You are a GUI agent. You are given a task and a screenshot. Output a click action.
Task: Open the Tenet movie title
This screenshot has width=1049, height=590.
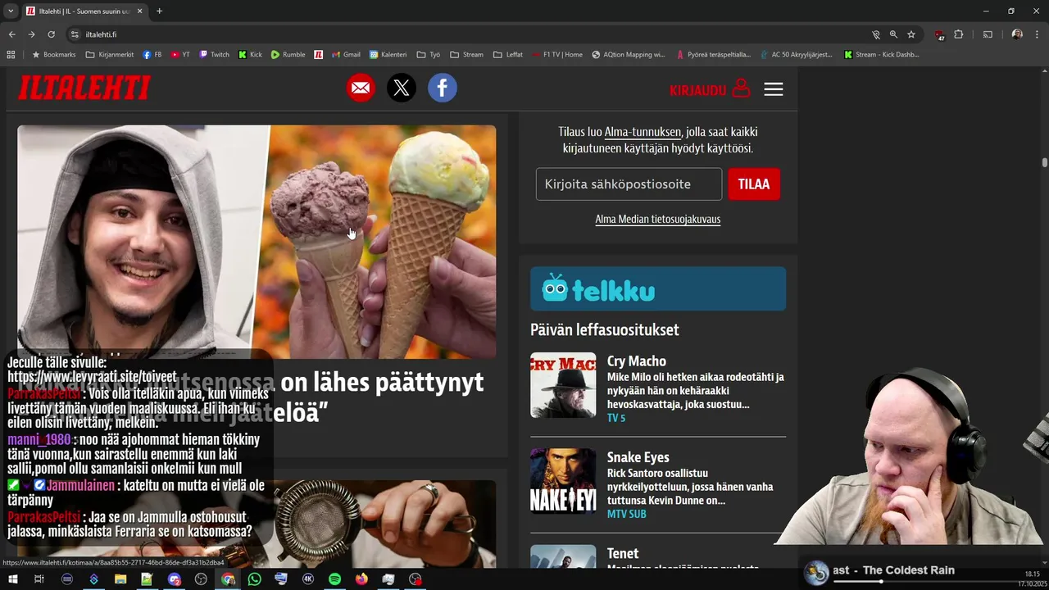coord(623,554)
